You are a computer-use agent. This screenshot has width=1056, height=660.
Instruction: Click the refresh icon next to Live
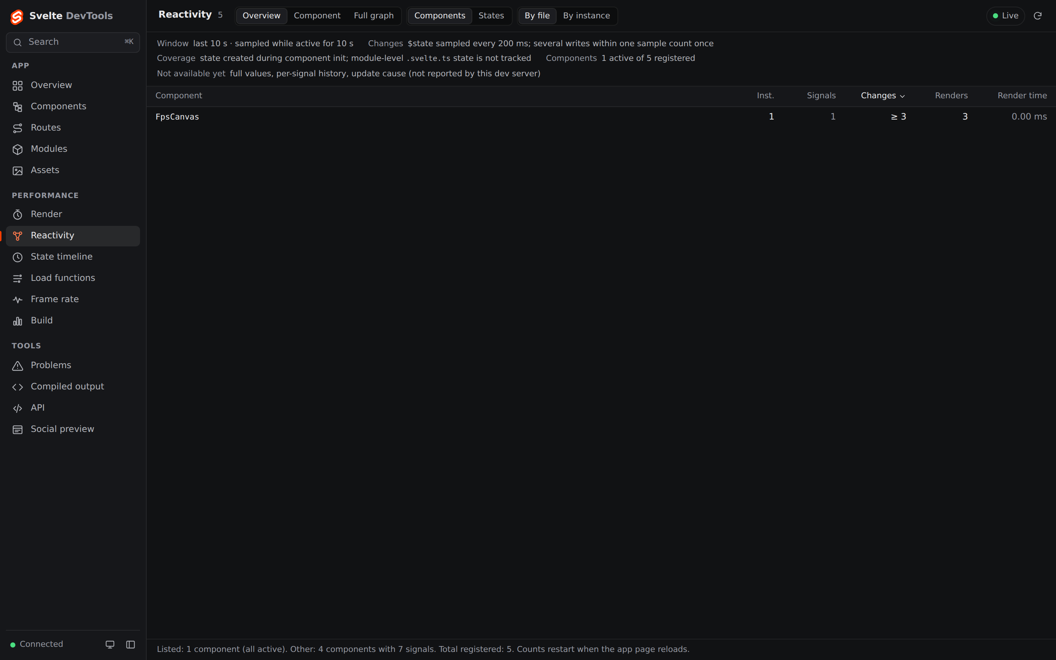pos(1038,16)
